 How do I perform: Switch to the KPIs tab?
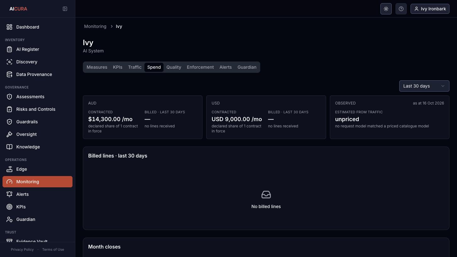[118, 67]
